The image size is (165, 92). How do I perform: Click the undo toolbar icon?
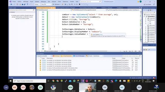point(28,4)
